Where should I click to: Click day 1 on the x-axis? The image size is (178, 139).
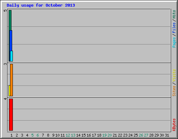tap(11, 135)
